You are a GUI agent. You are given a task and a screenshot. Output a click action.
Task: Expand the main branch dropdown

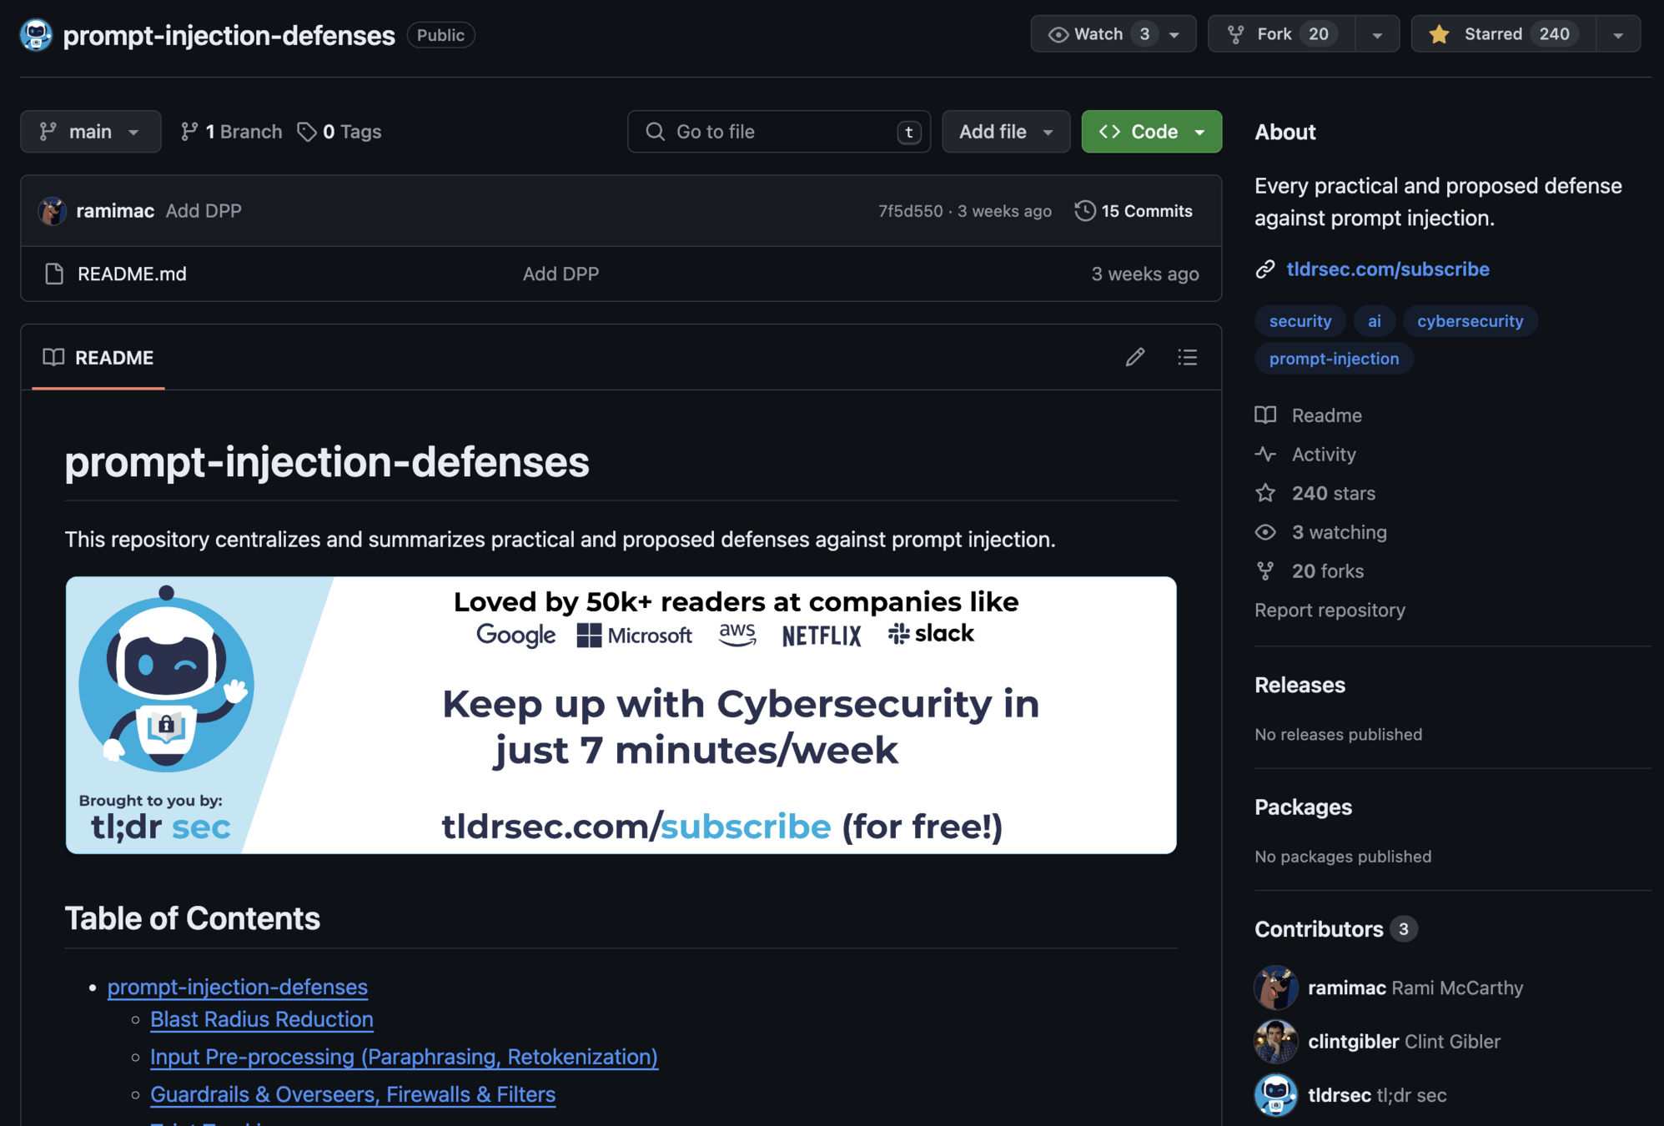click(x=90, y=132)
